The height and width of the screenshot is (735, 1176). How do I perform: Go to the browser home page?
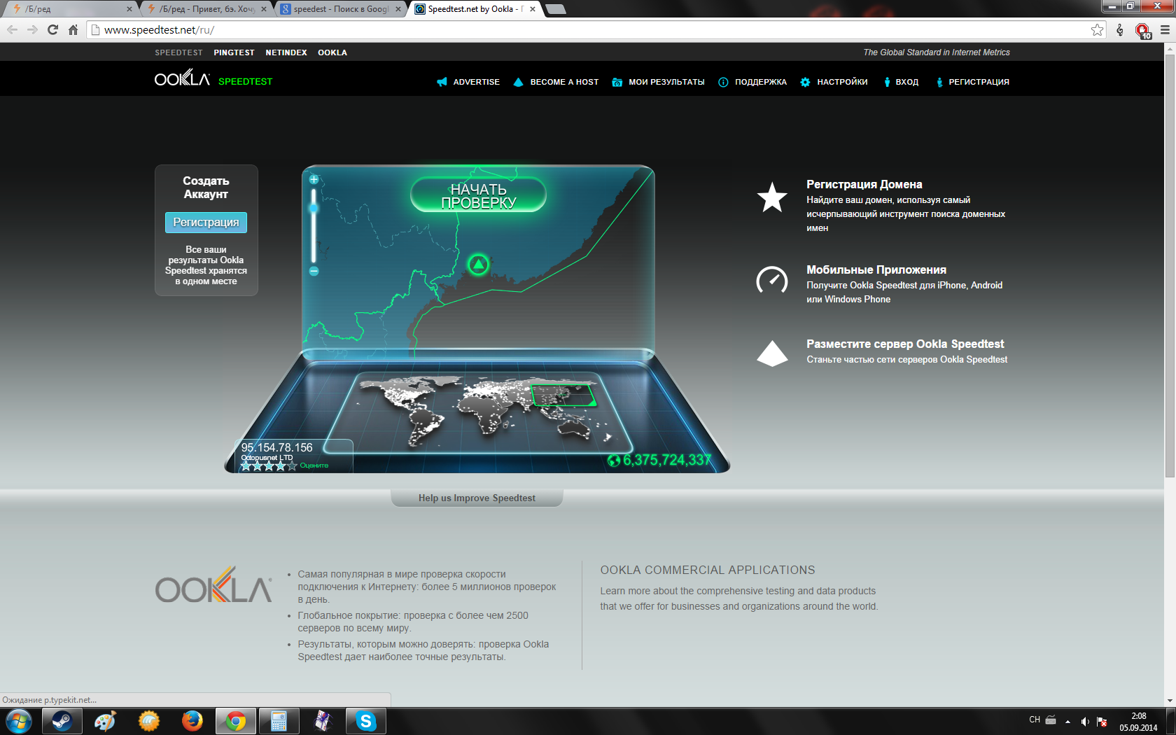pyautogui.click(x=73, y=29)
